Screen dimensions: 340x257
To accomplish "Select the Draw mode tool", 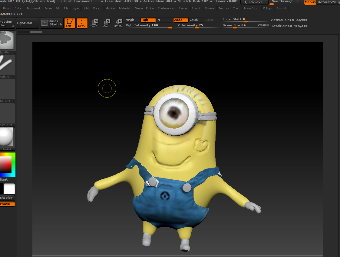I will point(82,23).
